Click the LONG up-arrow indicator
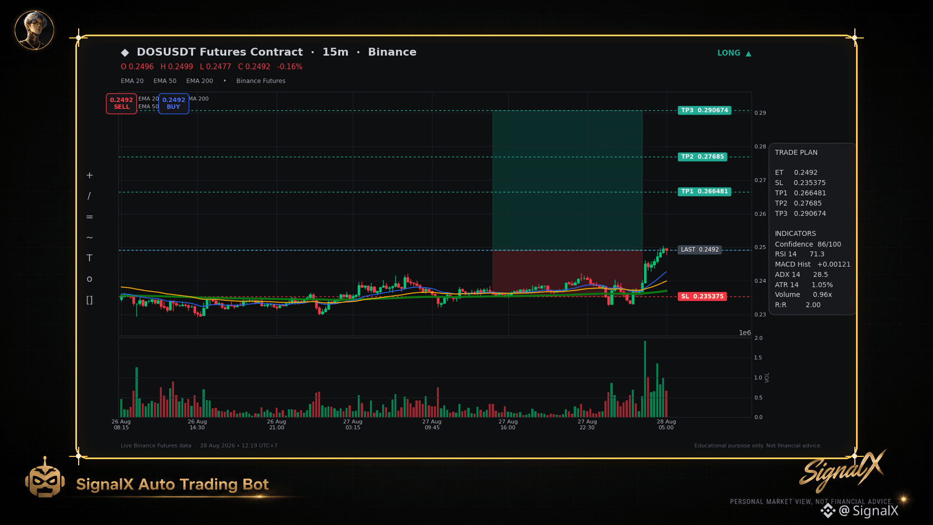The width and height of the screenshot is (933, 525). coord(748,54)
